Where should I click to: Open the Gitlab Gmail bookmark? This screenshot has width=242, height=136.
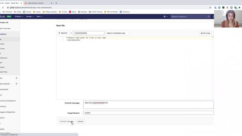[x=17, y=12]
